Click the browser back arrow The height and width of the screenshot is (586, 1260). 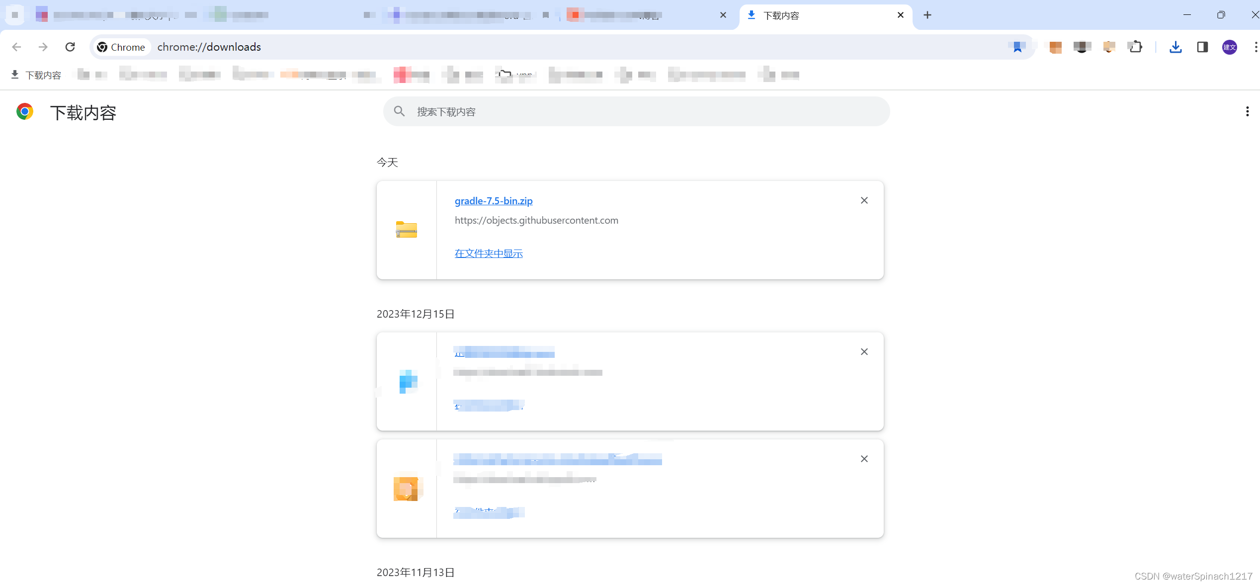coord(16,47)
